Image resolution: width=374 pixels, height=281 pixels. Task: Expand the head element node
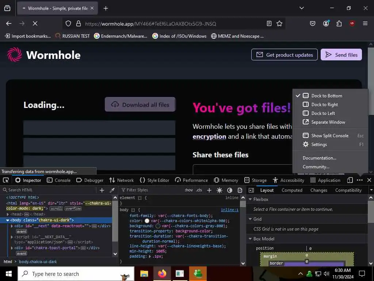[x=8, y=214]
